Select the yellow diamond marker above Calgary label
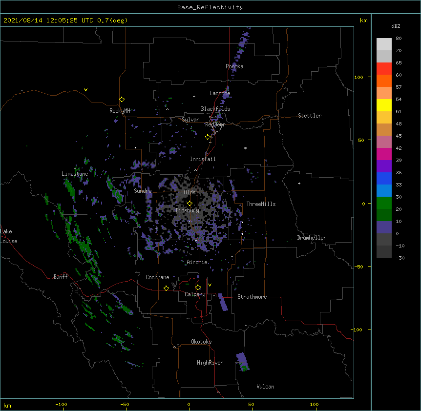Image resolution: width=421 pixels, height=411 pixels. point(198,288)
